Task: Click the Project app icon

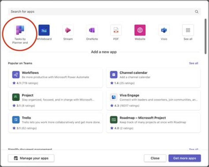Action: coord(16,97)
